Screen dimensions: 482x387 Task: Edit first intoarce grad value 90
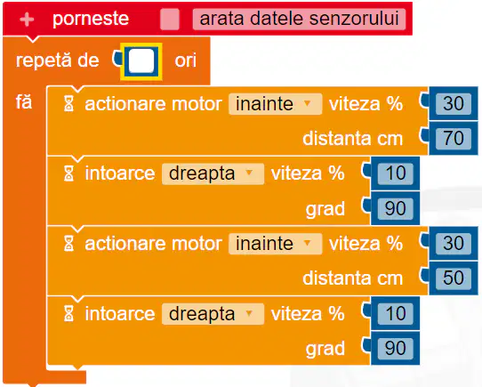(x=396, y=208)
